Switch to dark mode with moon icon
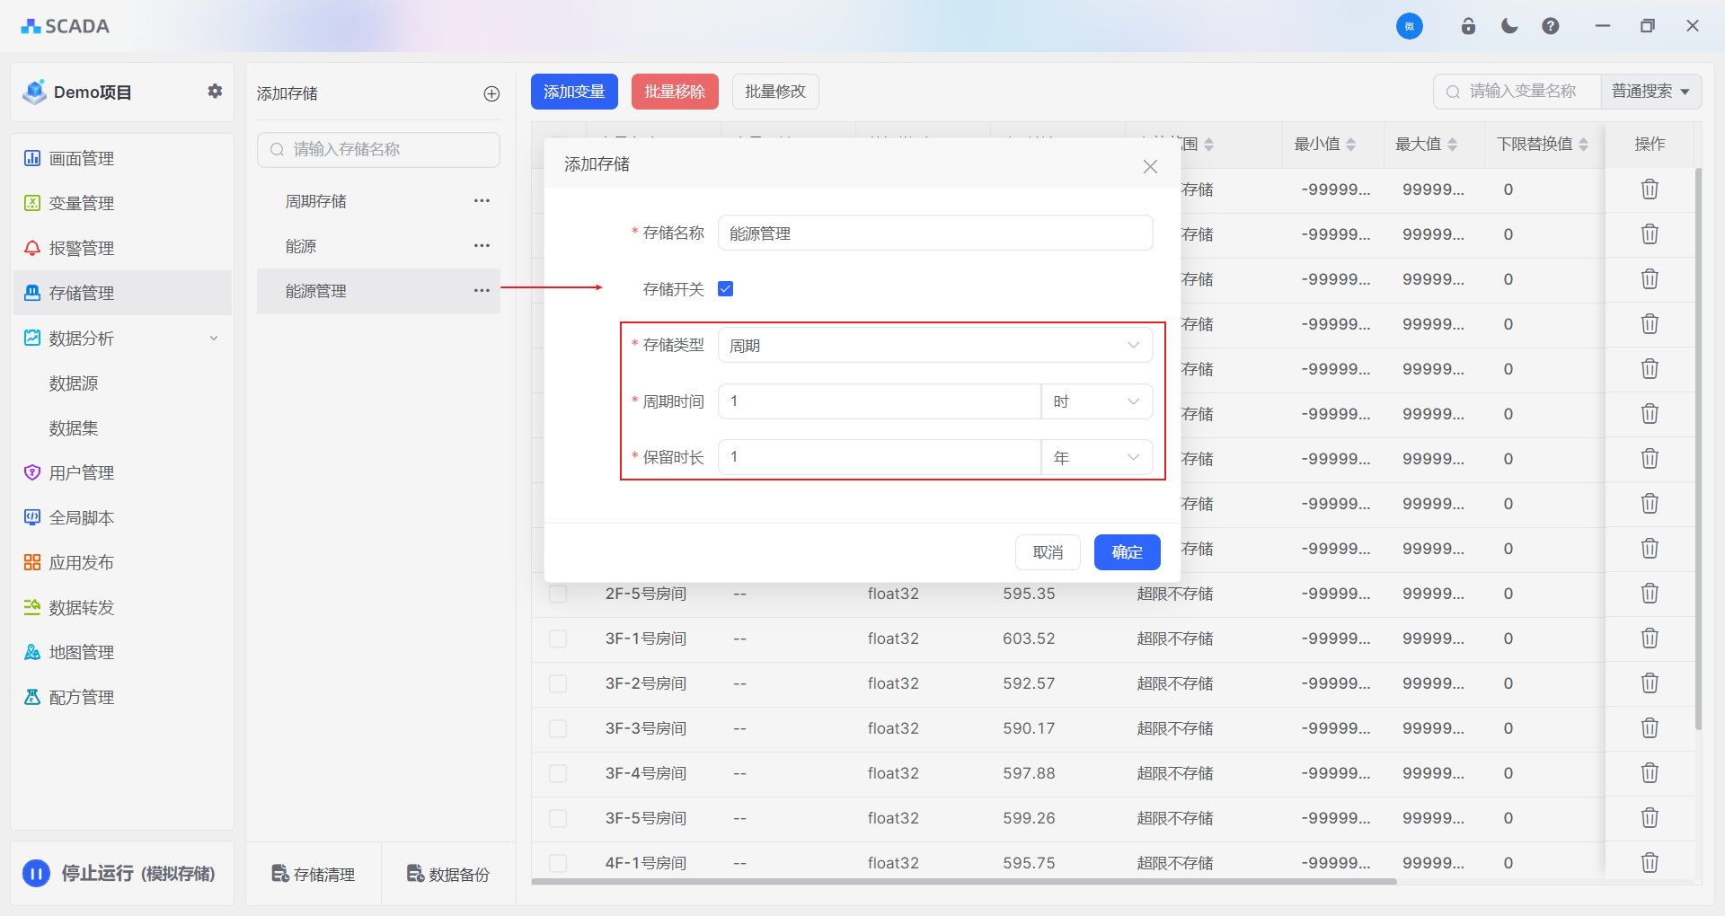 (x=1509, y=26)
